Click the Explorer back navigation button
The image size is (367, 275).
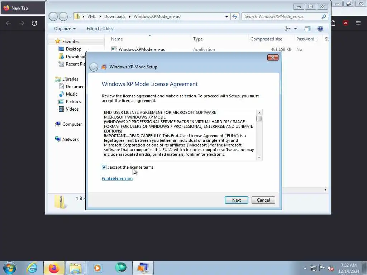pyautogui.click(x=53, y=16)
